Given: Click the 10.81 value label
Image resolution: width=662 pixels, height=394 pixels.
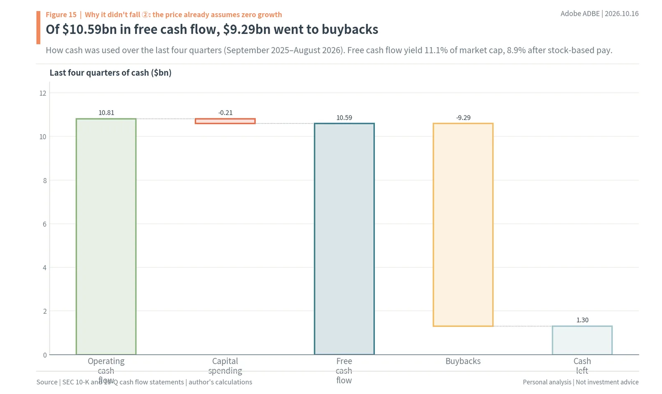Looking at the screenshot, I should pyautogui.click(x=106, y=113).
